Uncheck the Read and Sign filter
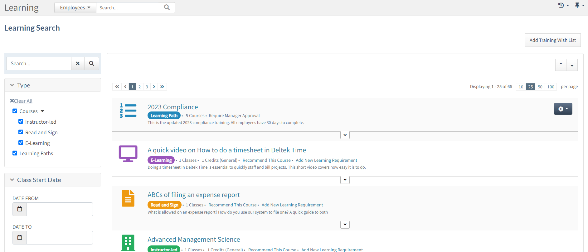588x252 pixels. pos(21,132)
